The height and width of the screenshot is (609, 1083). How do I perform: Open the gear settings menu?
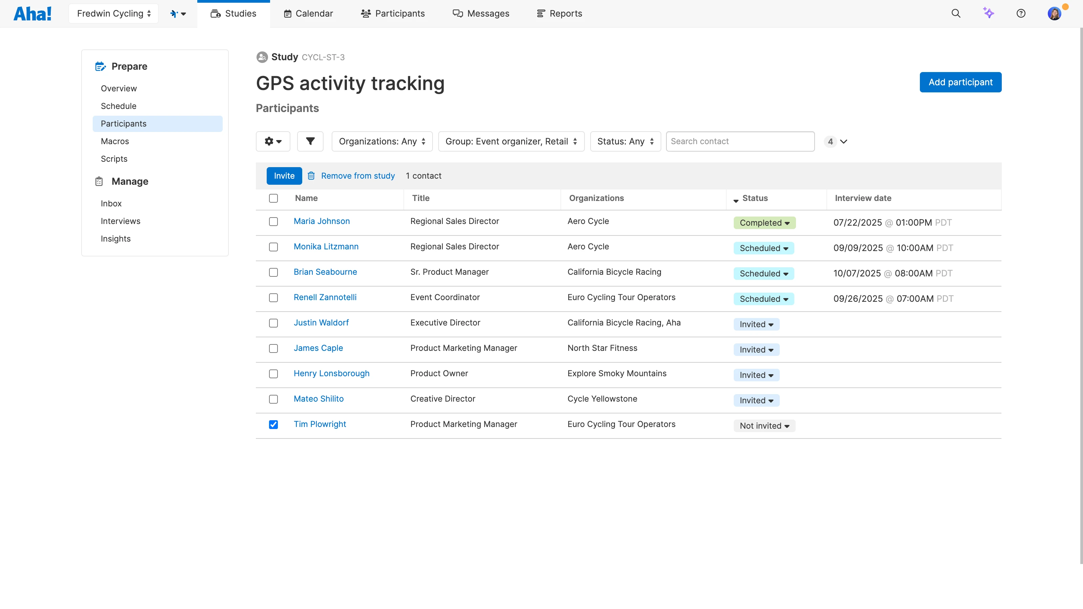[273, 141]
